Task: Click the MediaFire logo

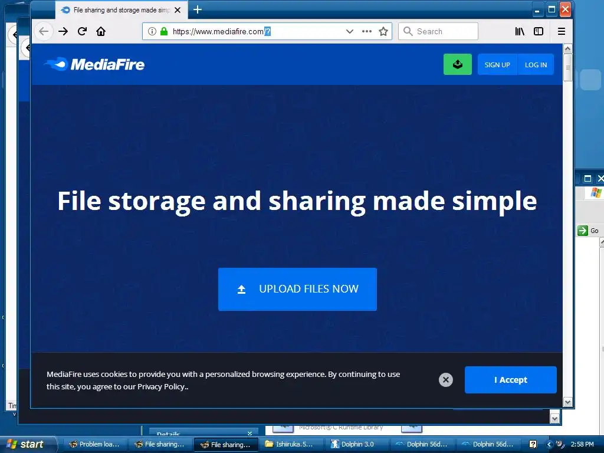Action: tap(94, 64)
